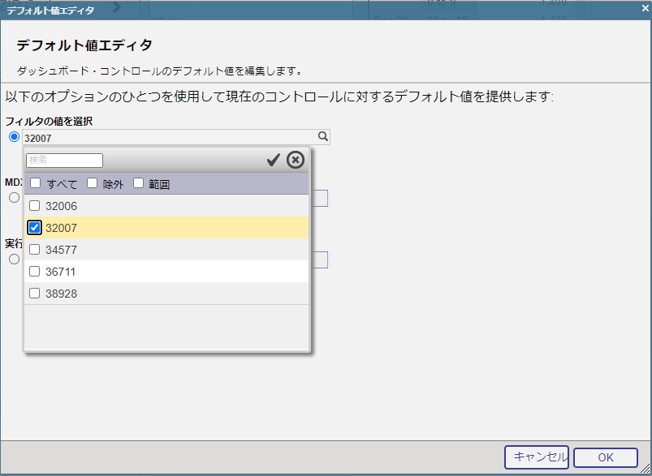
Task: Check the 38928 value checkbox
Action: click(x=35, y=294)
